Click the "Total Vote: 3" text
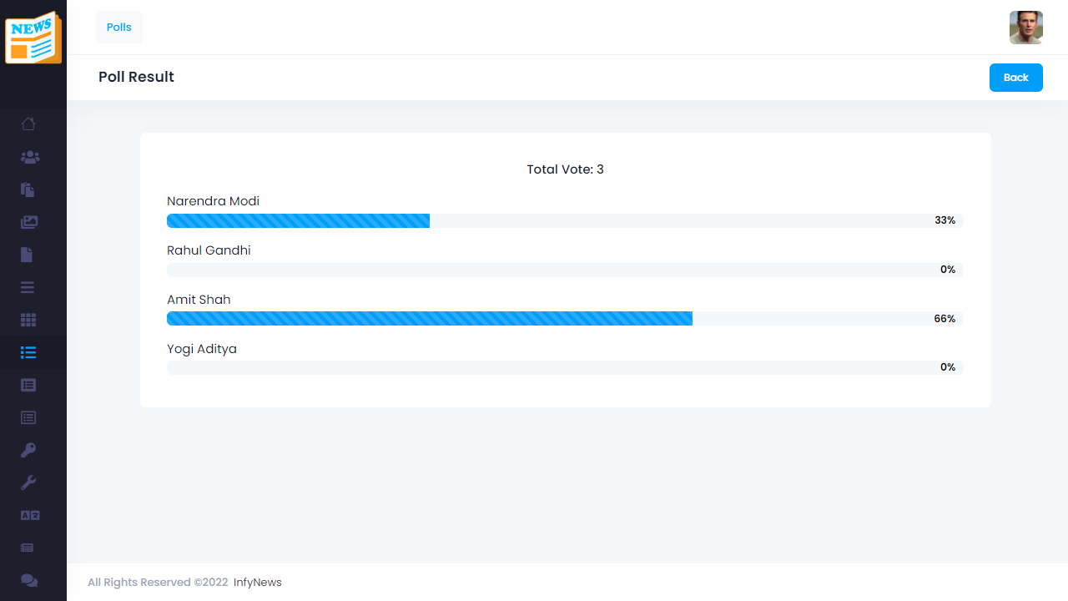 566,169
